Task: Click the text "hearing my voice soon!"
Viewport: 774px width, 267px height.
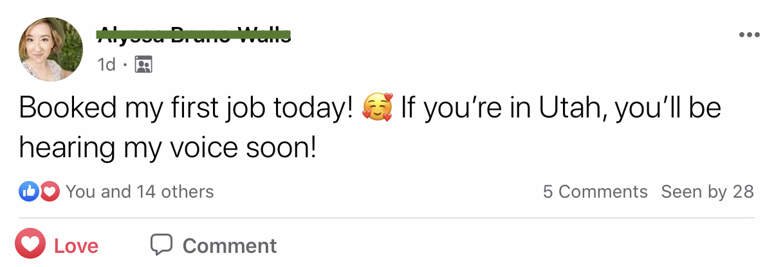Action: coord(168,147)
